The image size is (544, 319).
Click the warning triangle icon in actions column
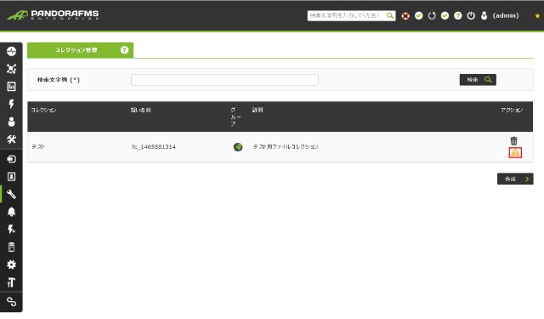pyautogui.click(x=515, y=152)
